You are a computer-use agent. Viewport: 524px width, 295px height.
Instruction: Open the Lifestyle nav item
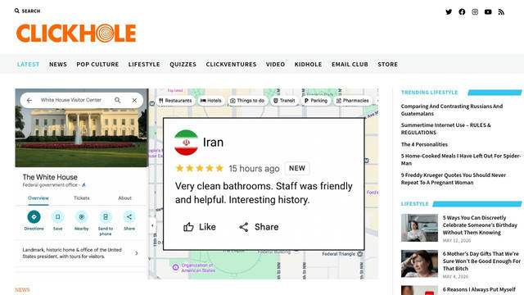(144, 64)
